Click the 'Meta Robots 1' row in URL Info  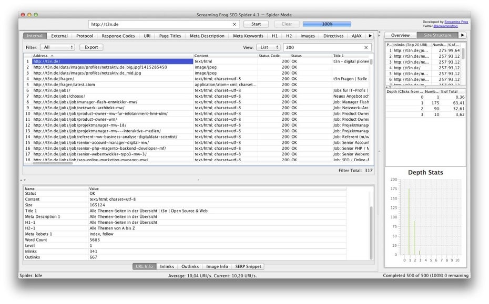tap(185, 234)
